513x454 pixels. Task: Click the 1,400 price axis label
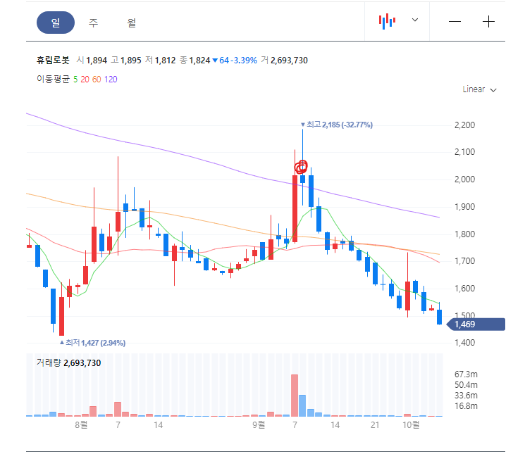tap(464, 343)
